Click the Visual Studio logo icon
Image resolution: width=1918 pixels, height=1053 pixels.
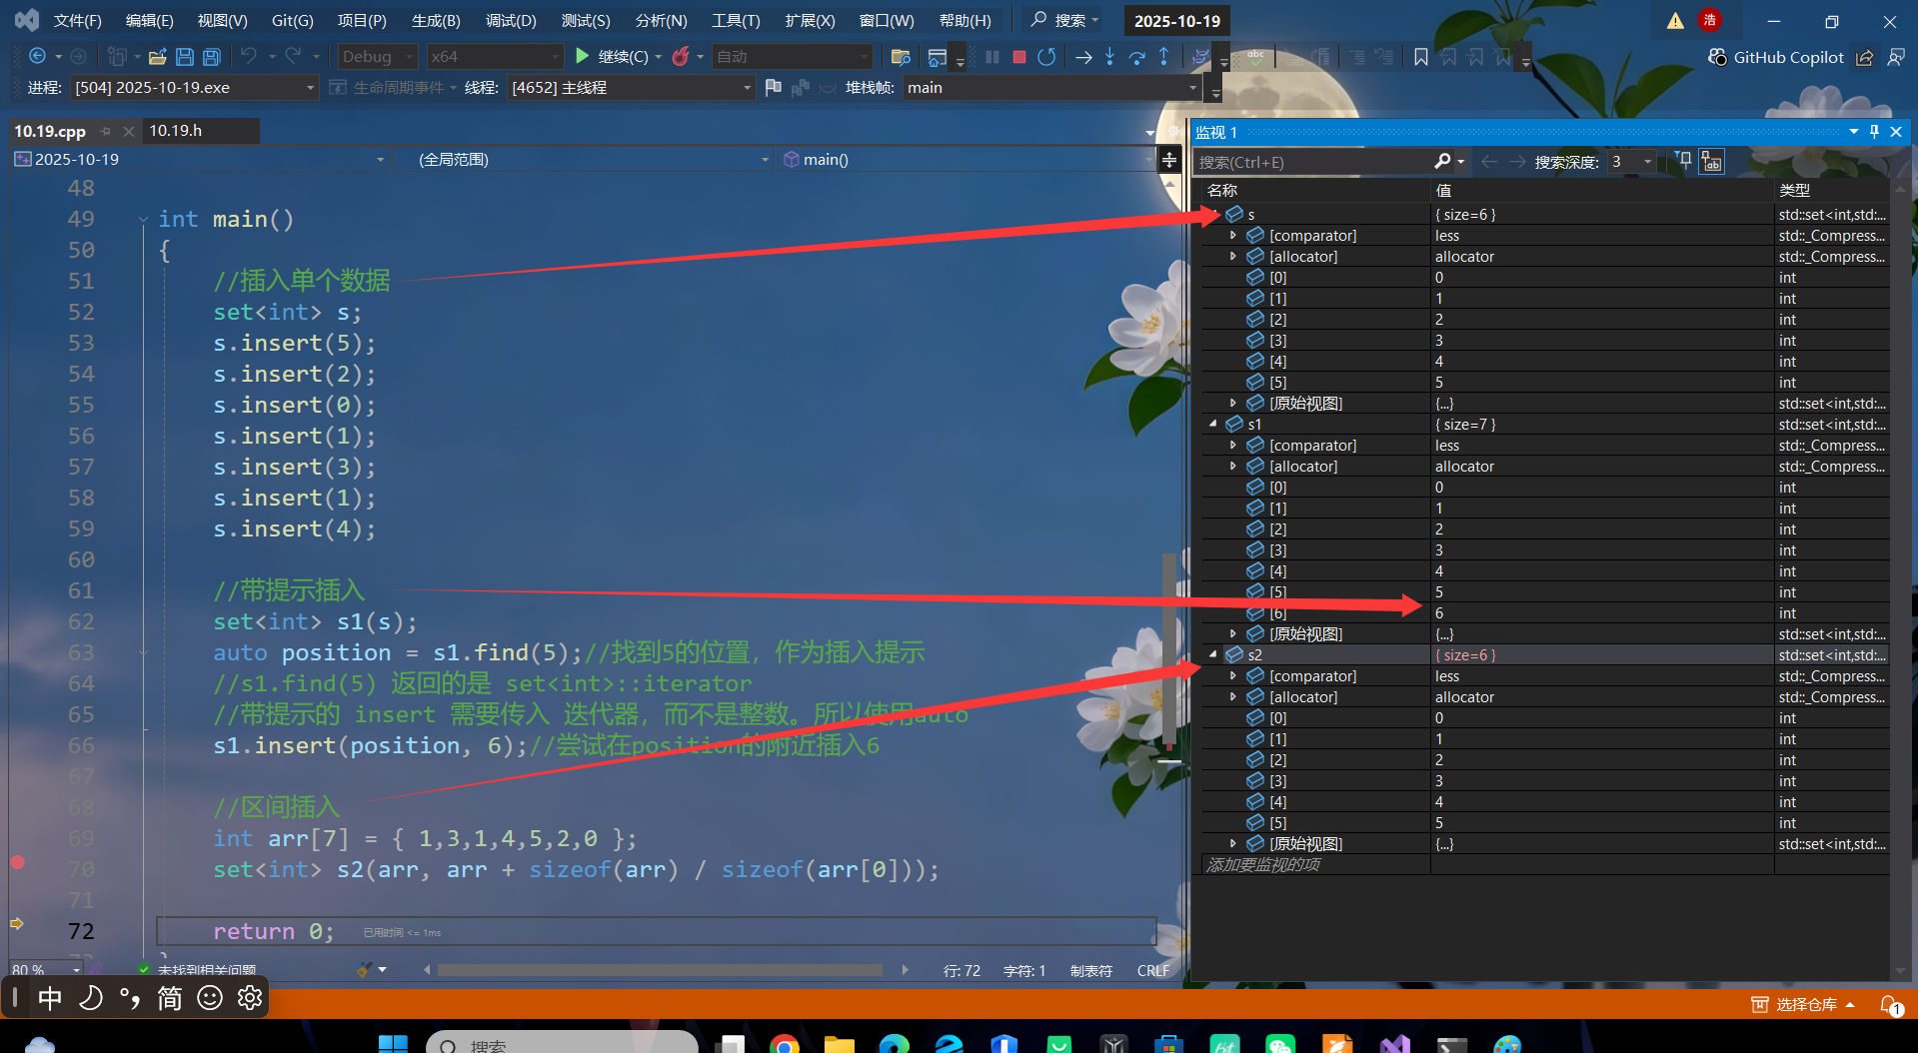(27, 20)
